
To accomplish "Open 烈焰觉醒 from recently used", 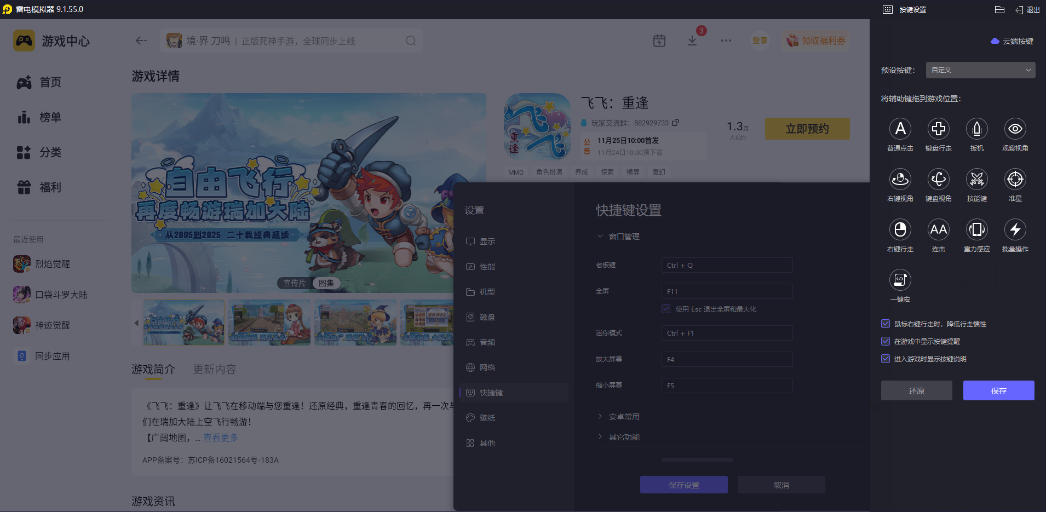I will click(42, 264).
